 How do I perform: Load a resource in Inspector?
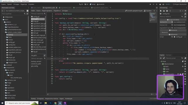tap(164, 11)
